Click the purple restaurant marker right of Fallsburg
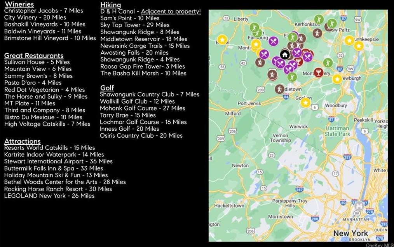The height and width of the screenshot is (247, 394). click(x=273, y=40)
